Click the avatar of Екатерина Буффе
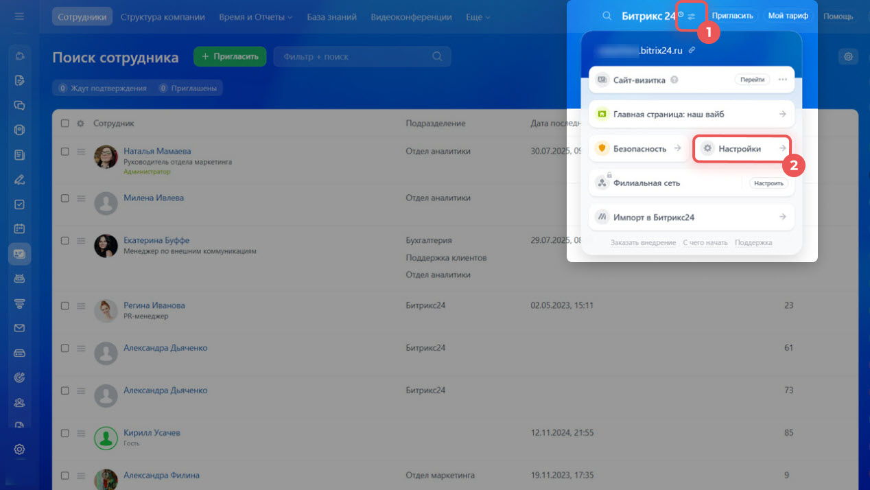The height and width of the screenshot is (490, 870). [106, 246]
